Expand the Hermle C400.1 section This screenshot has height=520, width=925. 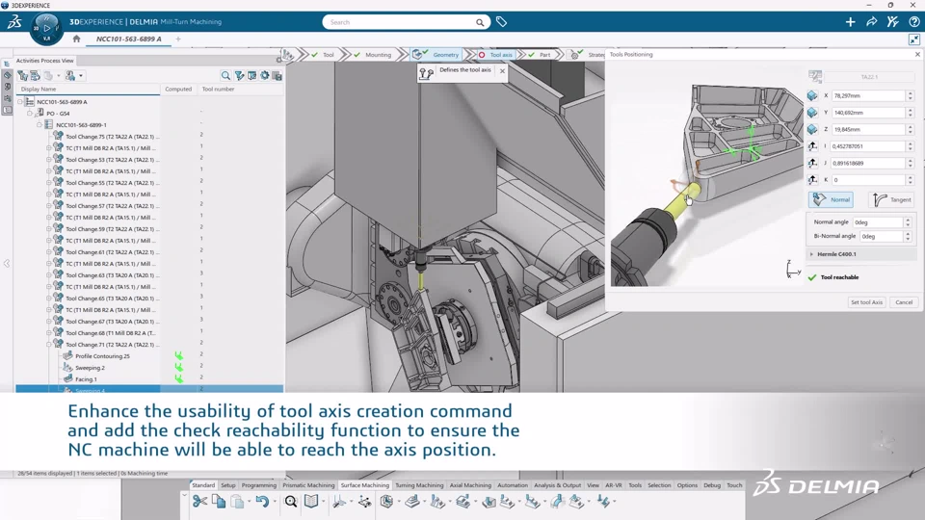pyautogui.click(x=811, y=254)
